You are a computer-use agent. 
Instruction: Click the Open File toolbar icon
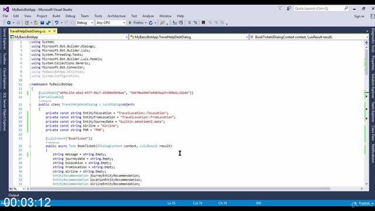point(36,23)
